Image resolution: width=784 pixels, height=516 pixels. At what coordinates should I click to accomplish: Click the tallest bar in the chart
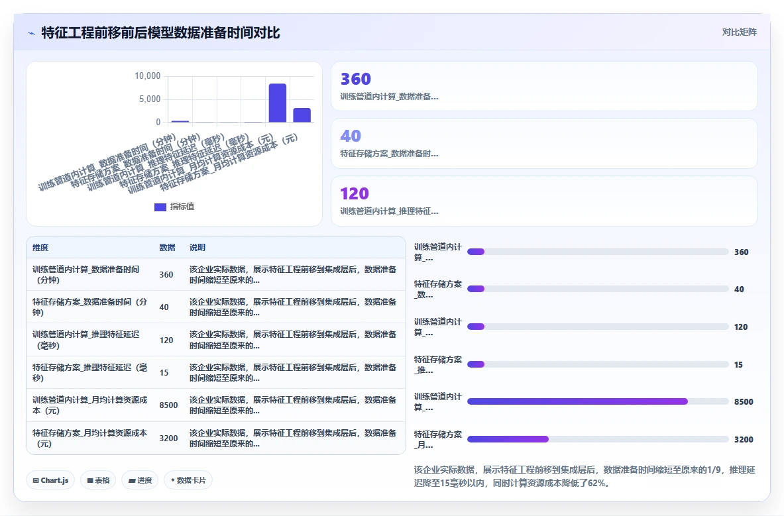[278, 103]
